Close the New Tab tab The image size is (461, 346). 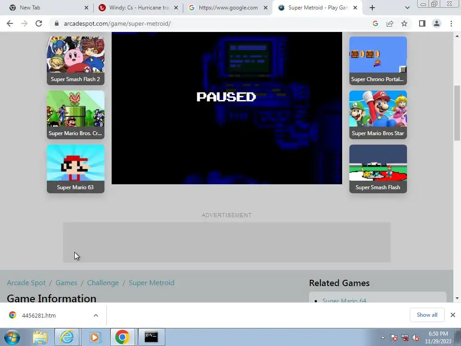[86, 8]
